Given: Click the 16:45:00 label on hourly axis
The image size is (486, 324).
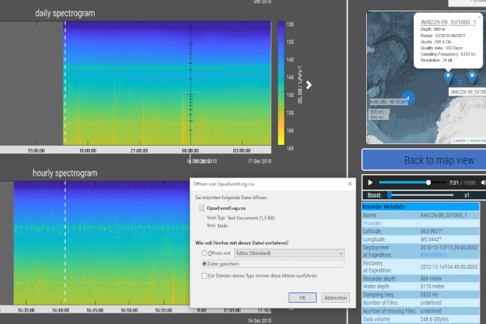Looking at the screenshot, I should 95,310.
